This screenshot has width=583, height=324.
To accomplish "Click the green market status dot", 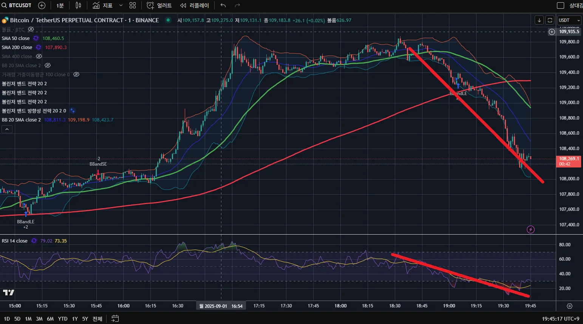I will tap(168, 20).
